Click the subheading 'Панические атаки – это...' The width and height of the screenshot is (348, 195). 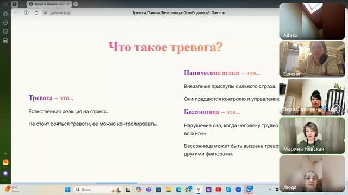click(222, 73)
